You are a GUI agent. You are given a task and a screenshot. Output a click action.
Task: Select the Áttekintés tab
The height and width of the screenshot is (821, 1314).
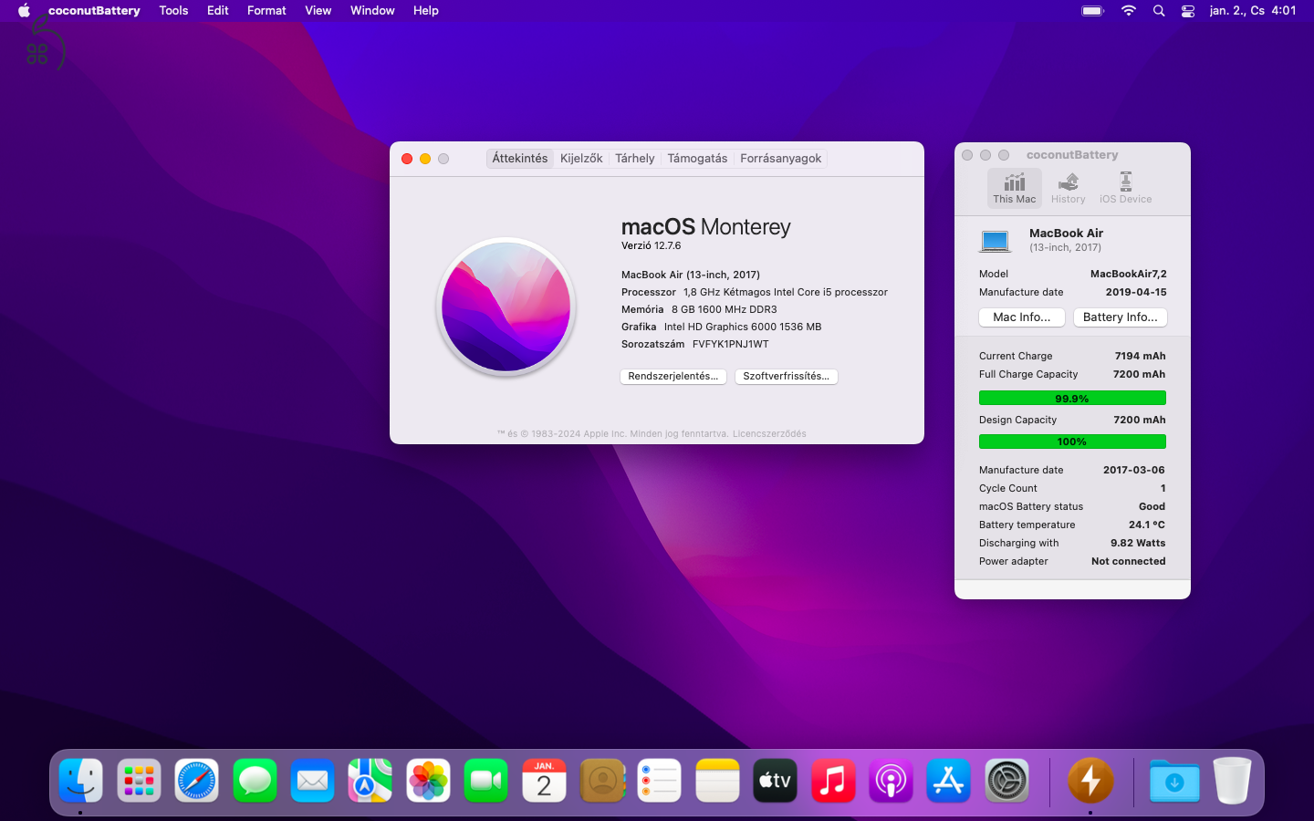click(520, 159)
